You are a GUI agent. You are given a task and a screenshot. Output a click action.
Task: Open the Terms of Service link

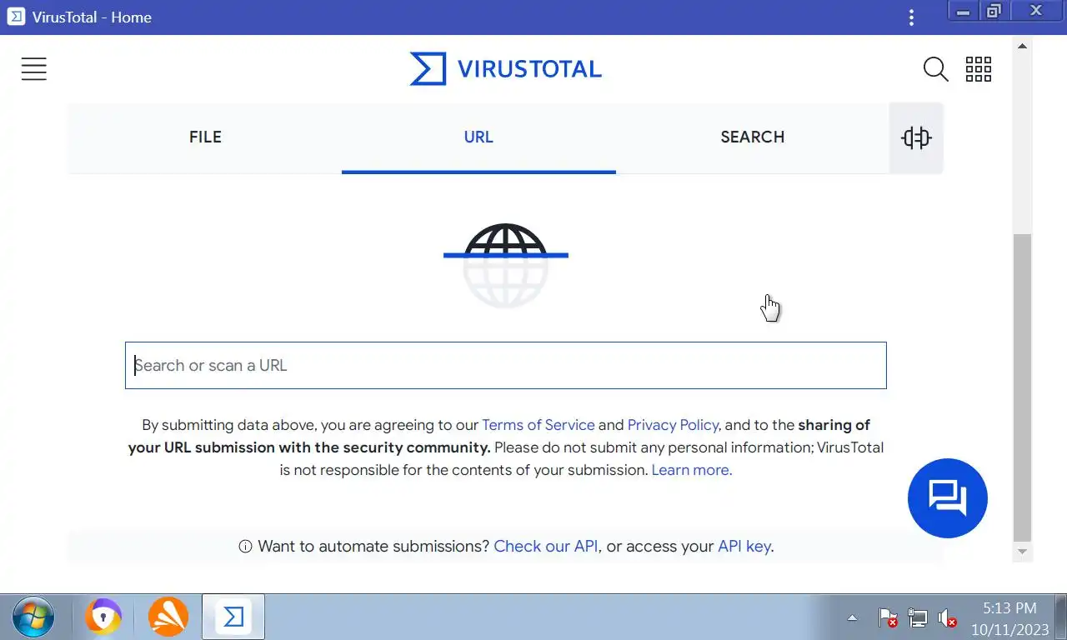539,425
